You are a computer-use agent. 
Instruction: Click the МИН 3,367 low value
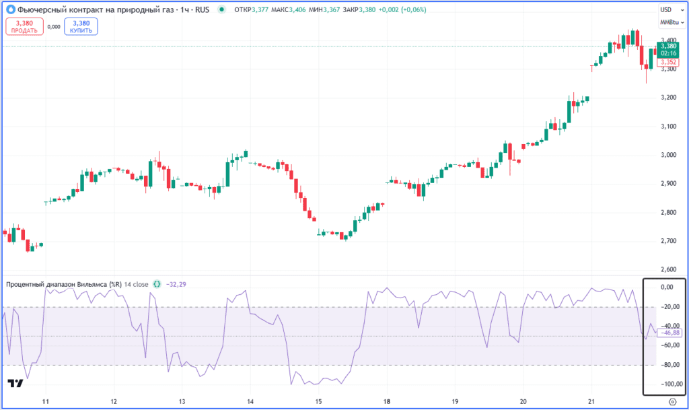324,9
